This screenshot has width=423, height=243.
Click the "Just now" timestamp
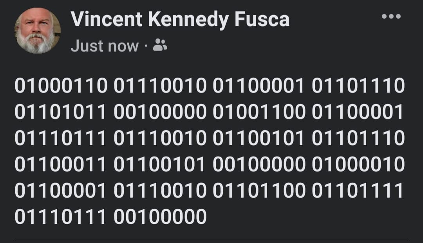coord(105,46)
